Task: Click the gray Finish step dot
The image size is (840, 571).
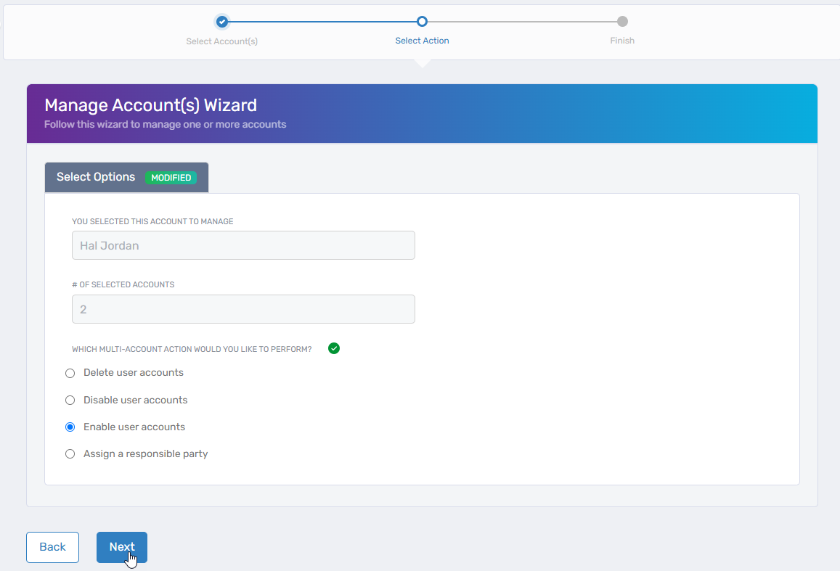Action: (x=622, y=21)
